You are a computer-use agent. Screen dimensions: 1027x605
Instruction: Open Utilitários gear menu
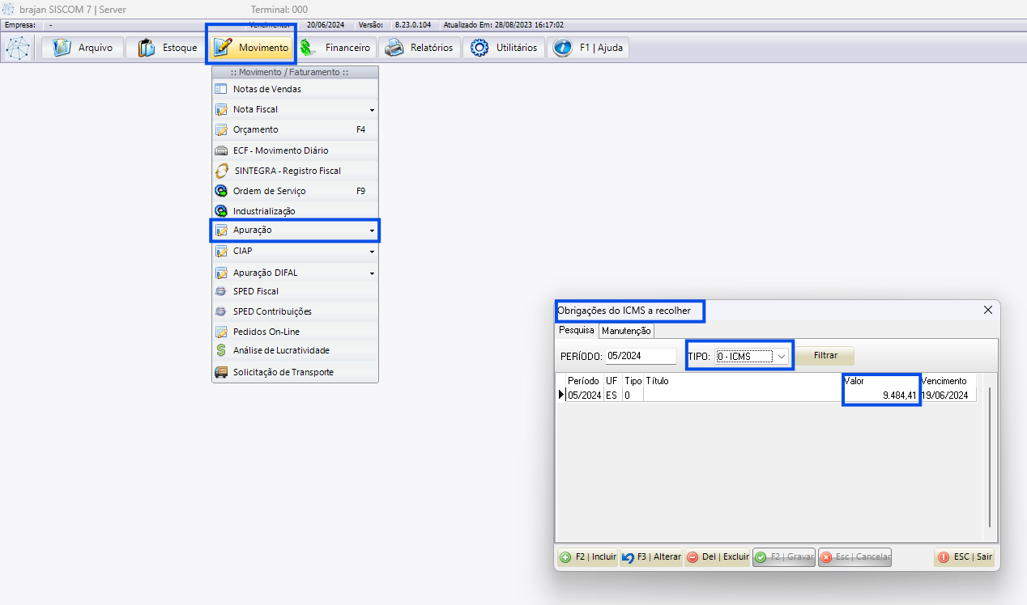point(504,48)
